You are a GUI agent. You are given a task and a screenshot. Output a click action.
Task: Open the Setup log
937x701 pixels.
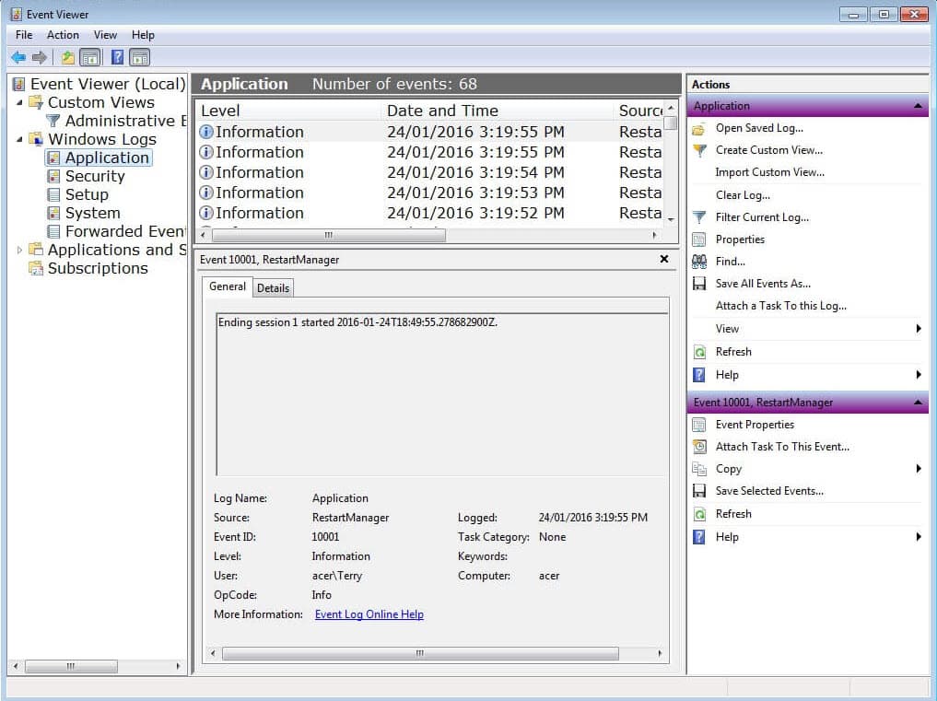point(87,194)
